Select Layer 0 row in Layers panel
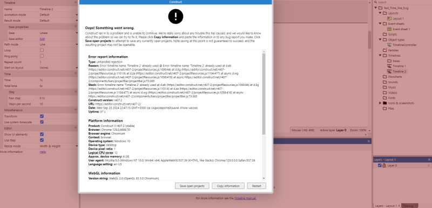432x208 pixels. point(402,165)
